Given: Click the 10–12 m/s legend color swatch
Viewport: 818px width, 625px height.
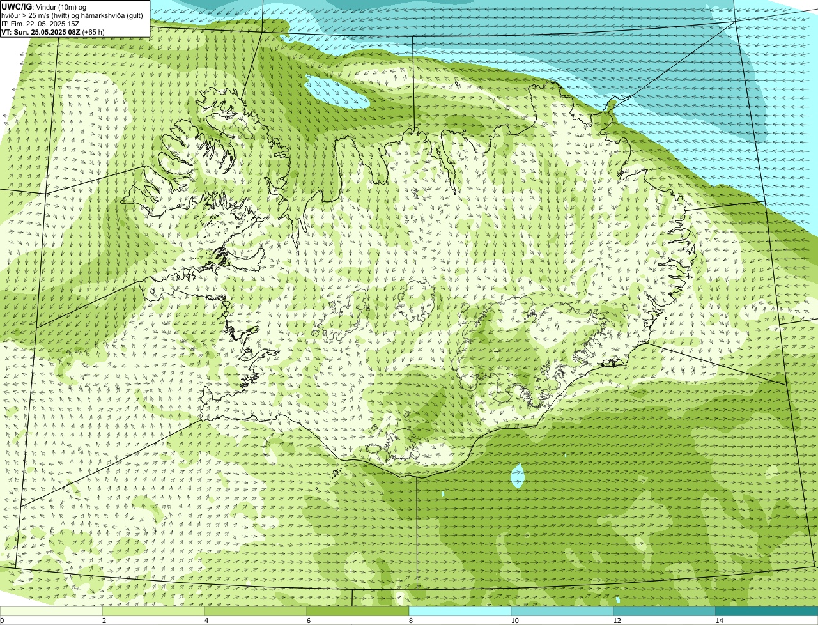Looking at the screenshot, I should [562, 612].
